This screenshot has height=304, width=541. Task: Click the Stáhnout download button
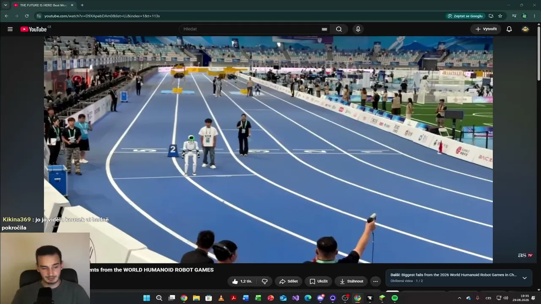click(x=351, y=281)
